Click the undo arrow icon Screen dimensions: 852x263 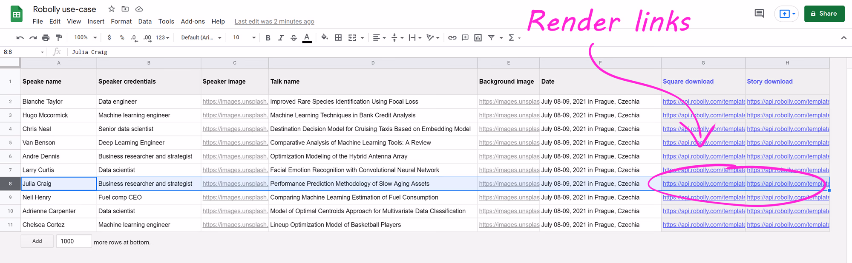click(20, 38)
